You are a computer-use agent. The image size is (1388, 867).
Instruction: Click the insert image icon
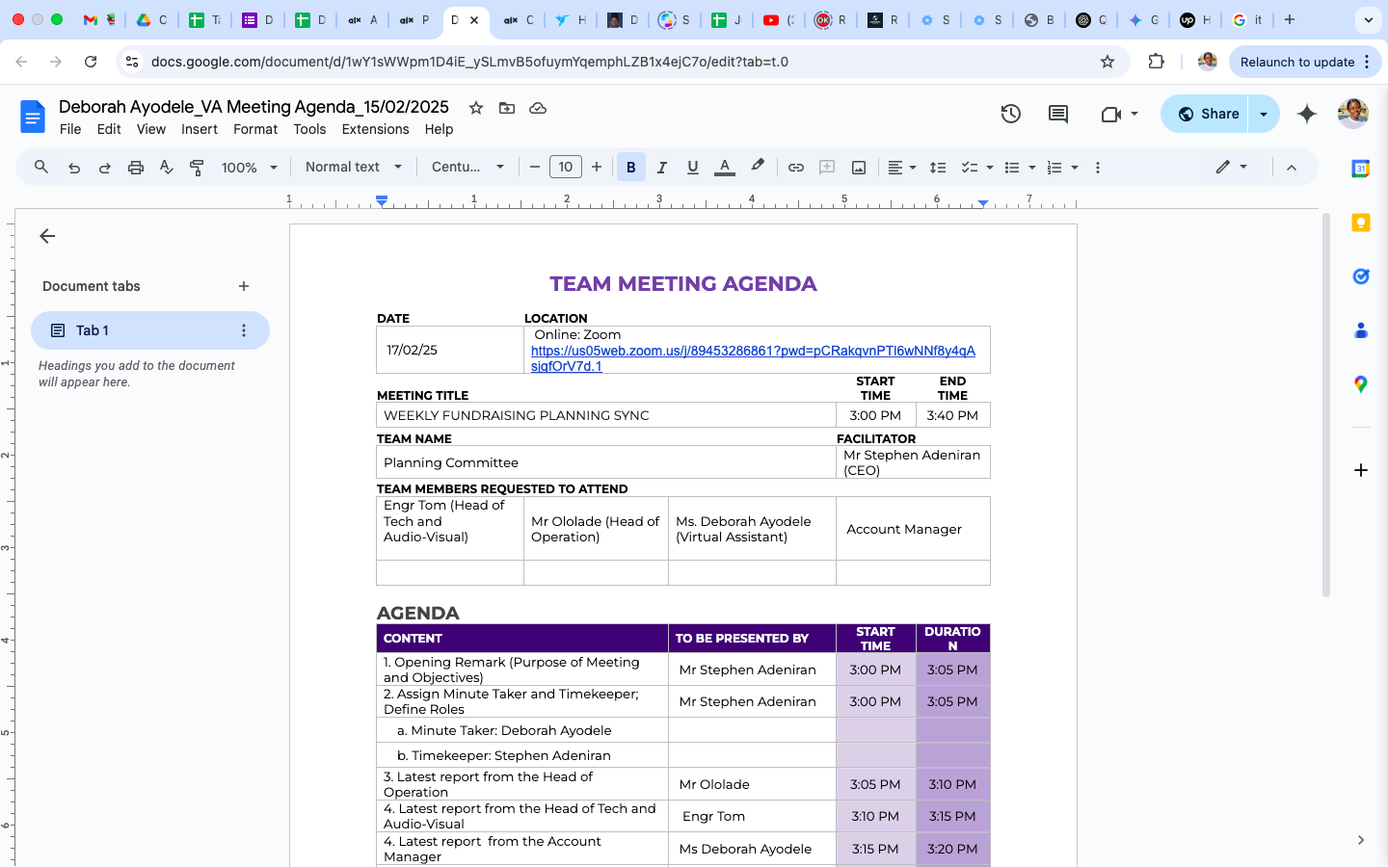[858, 168]
